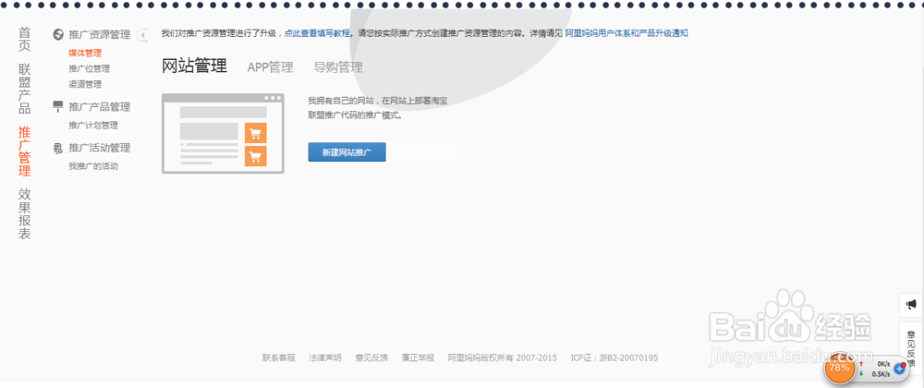Switch to the 导购管理 tab
The width and height of the screenshot is (924, 388).
[338, 67]
